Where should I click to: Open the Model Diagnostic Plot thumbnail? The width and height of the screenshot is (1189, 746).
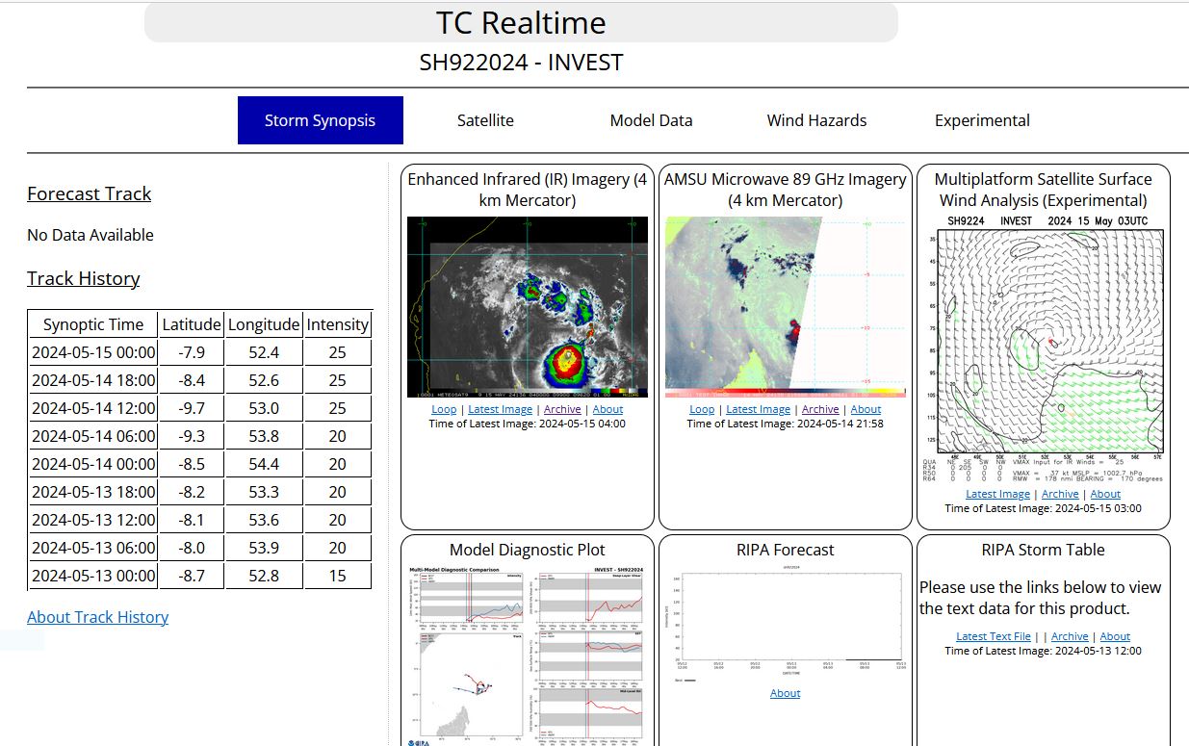527,655
